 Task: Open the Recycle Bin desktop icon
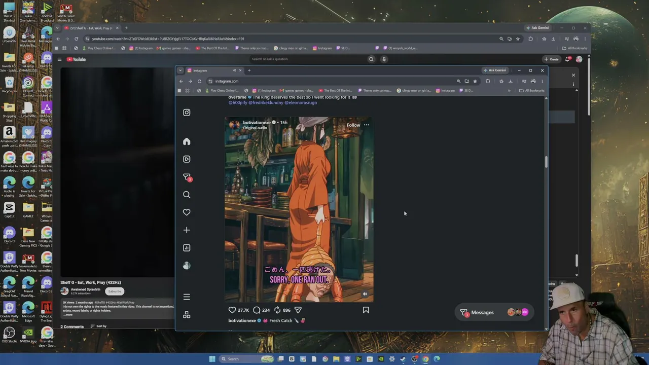[x=9, y=85]
